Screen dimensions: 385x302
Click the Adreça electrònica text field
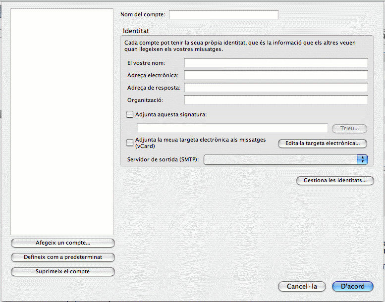(x=276, y=75)
